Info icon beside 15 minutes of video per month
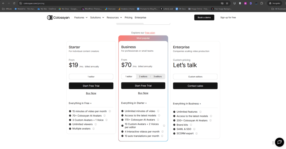Viewport: 286px width, 149px height. [110, 111]
